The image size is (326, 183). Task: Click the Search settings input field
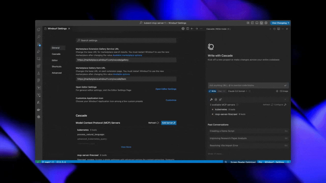126,40
